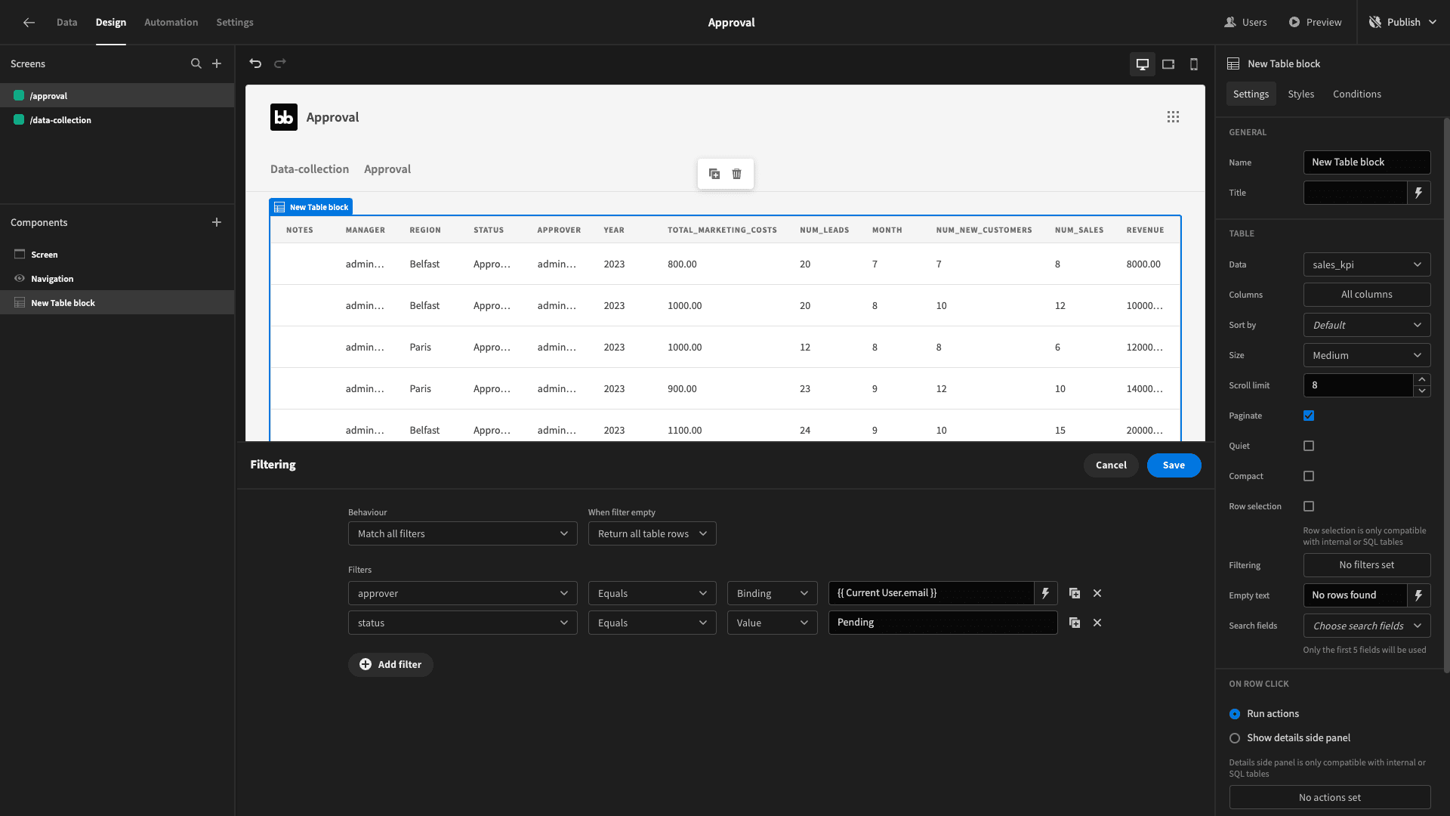Open binding drawer for approver filter value
The width and height of the screenshot is (1450, 816).
click(x=1046, y=593)
